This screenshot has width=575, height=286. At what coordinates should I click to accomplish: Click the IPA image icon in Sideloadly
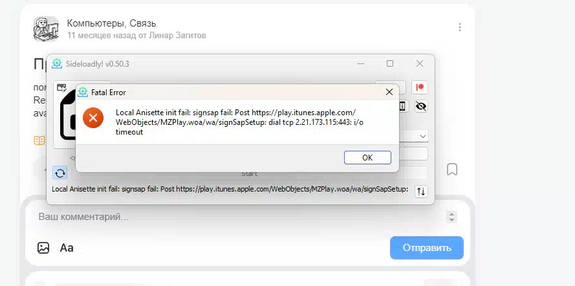click(x=61, y=87)
